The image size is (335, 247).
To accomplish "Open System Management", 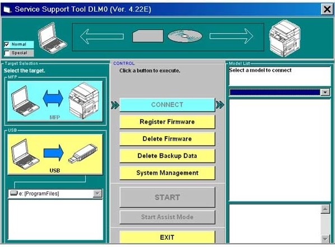I will coord(167,173).
